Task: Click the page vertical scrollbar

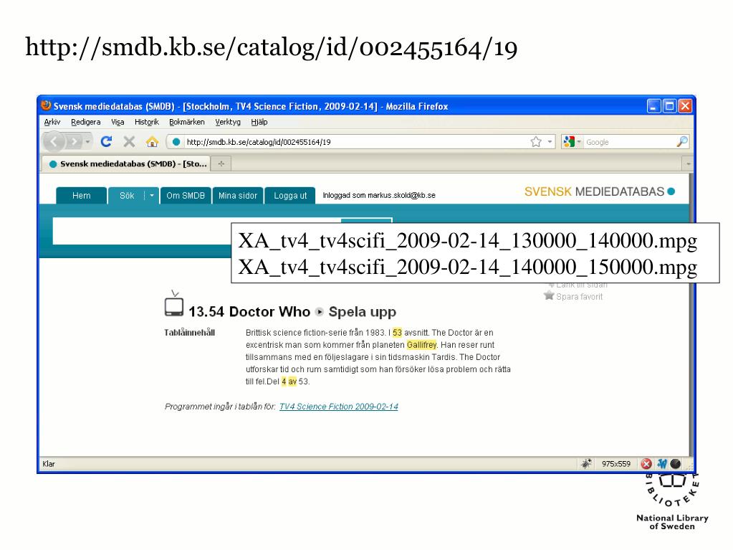Action: click(x=691, y=314)
